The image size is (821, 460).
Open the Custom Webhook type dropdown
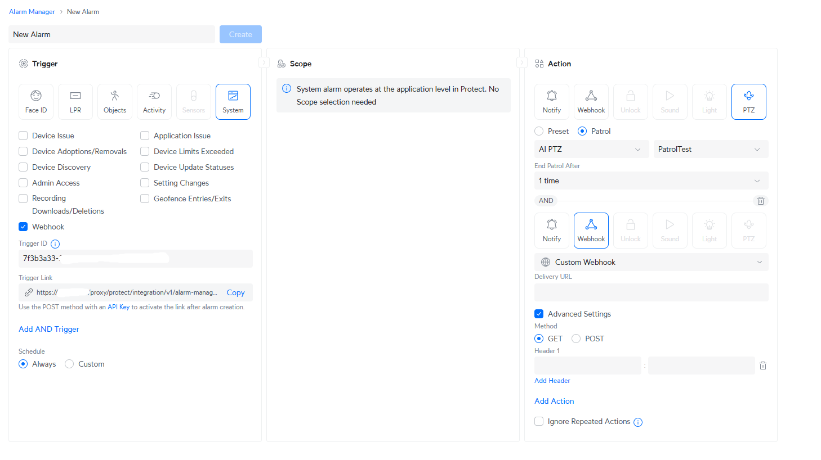(x=651, y=262)
